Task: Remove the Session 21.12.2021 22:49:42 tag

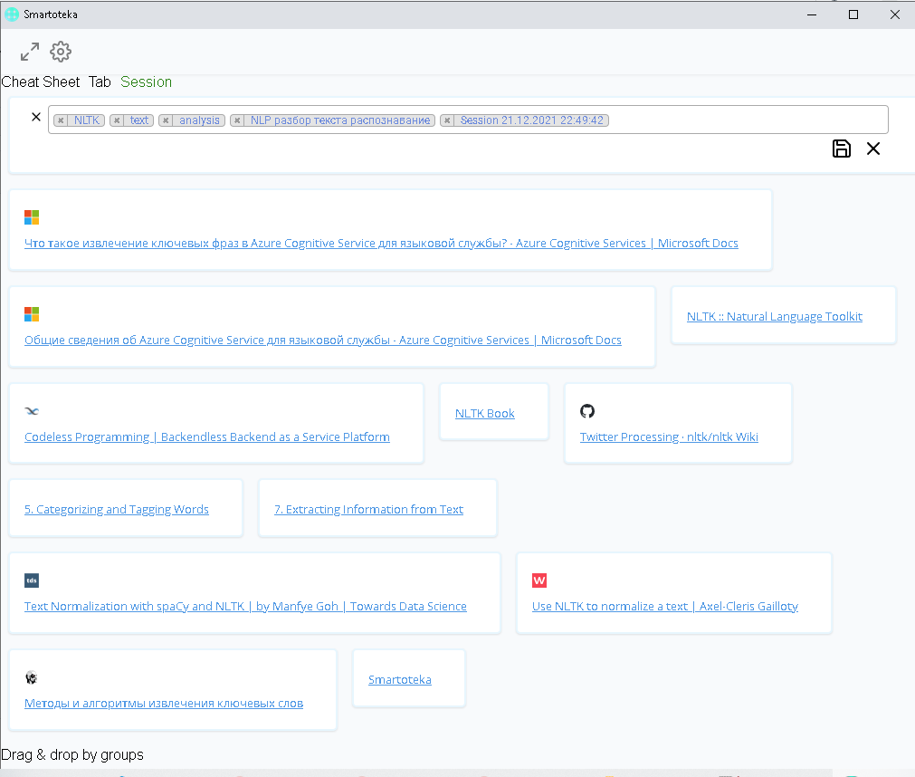Action: coord(447,120)
